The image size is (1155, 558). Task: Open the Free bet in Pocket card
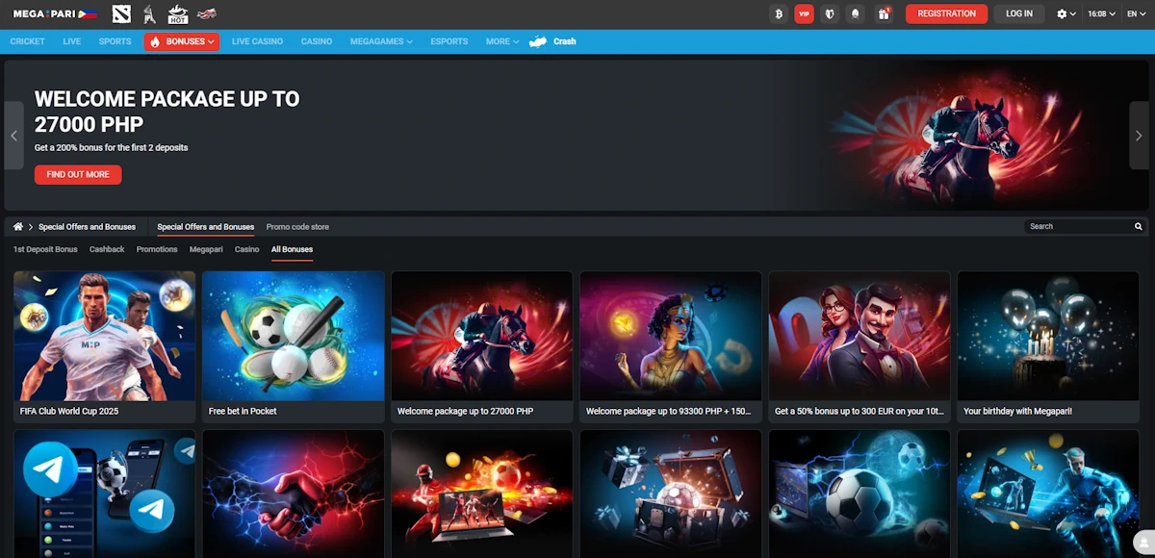[x=294, y=346]
